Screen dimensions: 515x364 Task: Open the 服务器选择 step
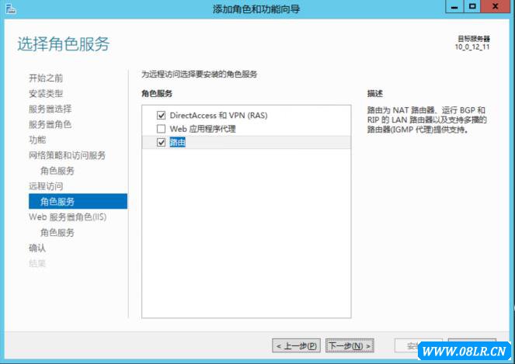50,109
